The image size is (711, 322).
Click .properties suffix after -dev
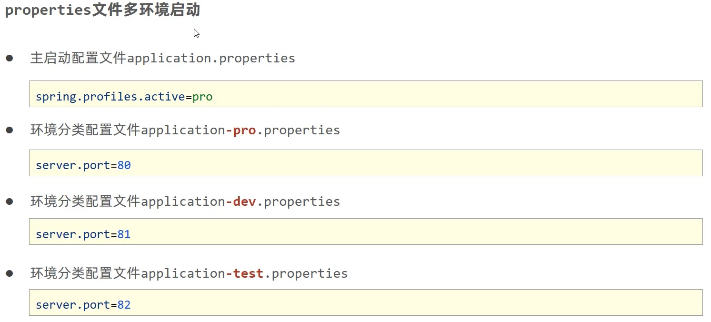299,202
